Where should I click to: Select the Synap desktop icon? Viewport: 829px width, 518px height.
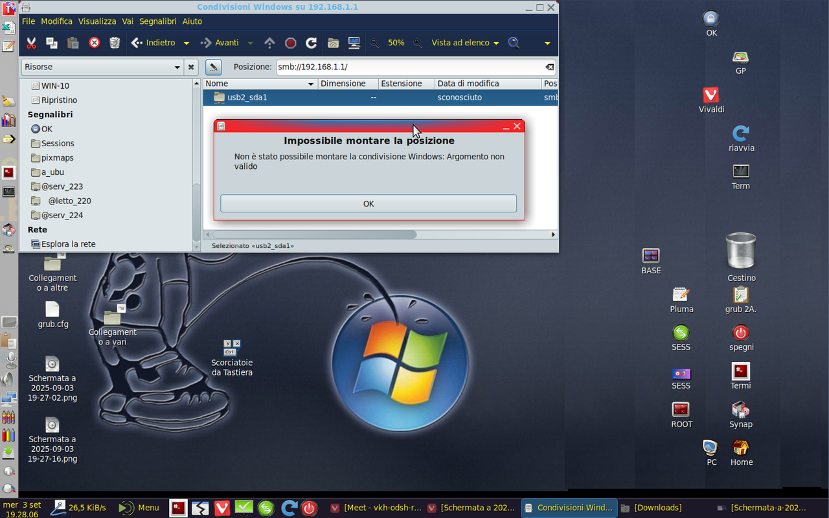point(740,415)
